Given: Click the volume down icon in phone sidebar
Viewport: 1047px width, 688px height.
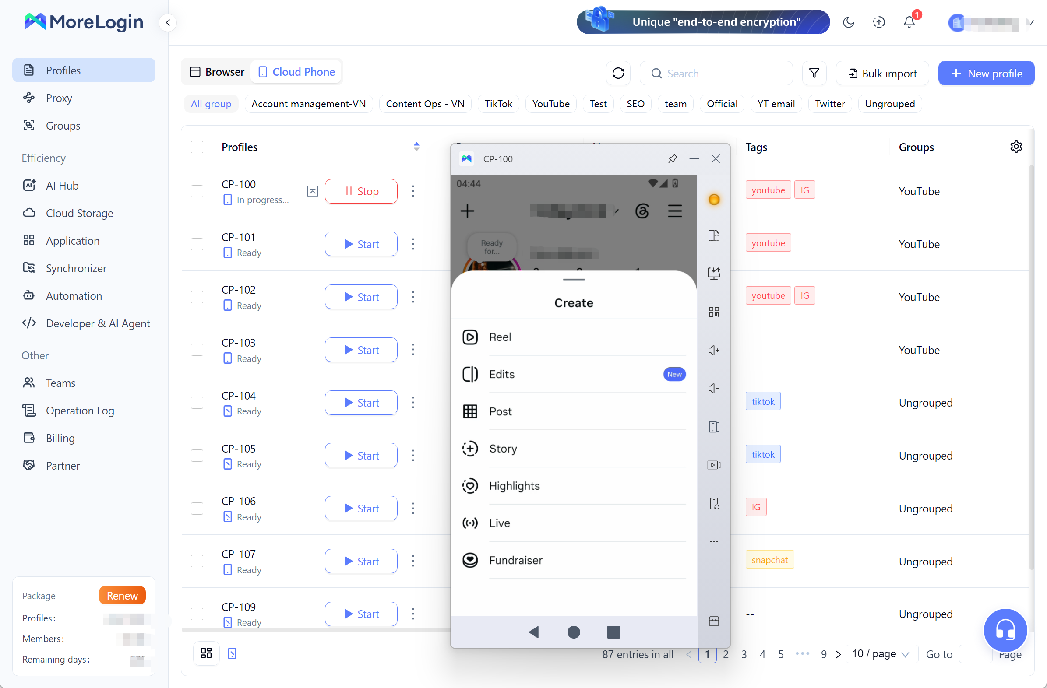Looking at the screenshot, I should 713,388.
